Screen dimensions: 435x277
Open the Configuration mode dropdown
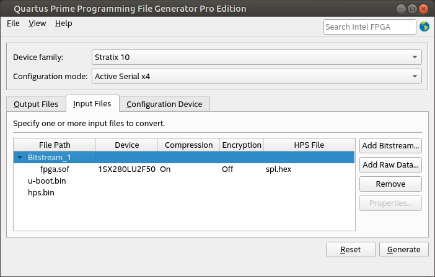point(257,77)
